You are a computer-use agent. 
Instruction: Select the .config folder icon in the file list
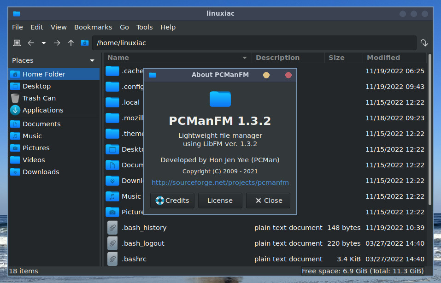tap(112, 87)
